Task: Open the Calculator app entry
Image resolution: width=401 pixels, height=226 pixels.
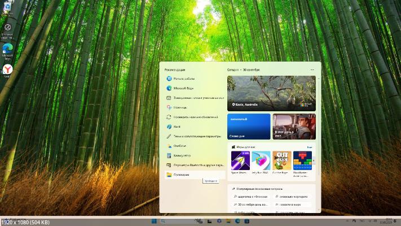Action: click(x=182, y=155)
